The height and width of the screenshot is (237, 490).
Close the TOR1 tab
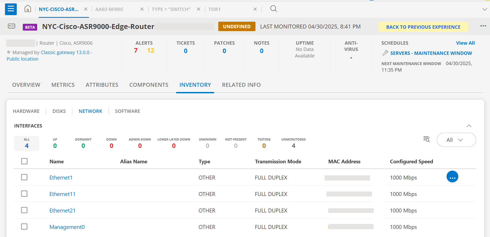click(255, 9)
